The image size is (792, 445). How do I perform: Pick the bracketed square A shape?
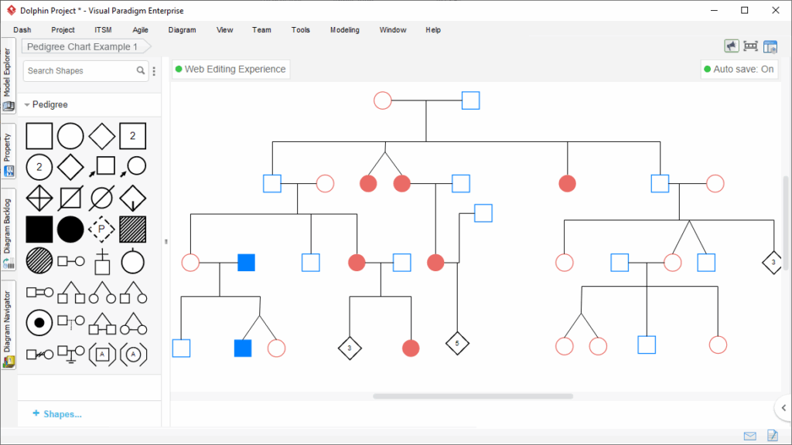coord(101,354)
